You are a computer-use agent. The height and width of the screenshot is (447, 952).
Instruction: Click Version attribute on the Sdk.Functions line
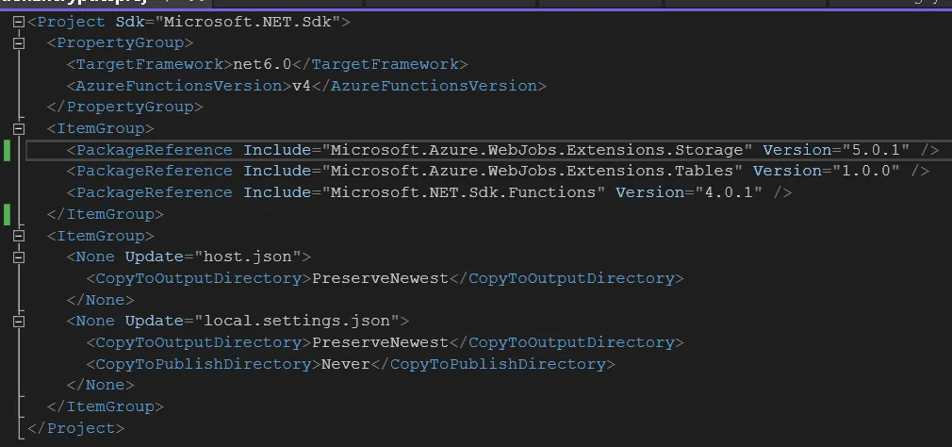point(649,192)
